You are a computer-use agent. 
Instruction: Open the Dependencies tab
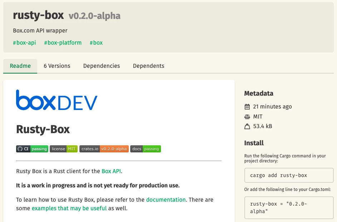(102, 66)
